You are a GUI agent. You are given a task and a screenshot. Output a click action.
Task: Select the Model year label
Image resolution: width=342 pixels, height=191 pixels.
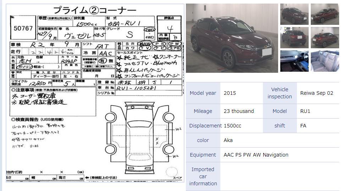point(203,93)
